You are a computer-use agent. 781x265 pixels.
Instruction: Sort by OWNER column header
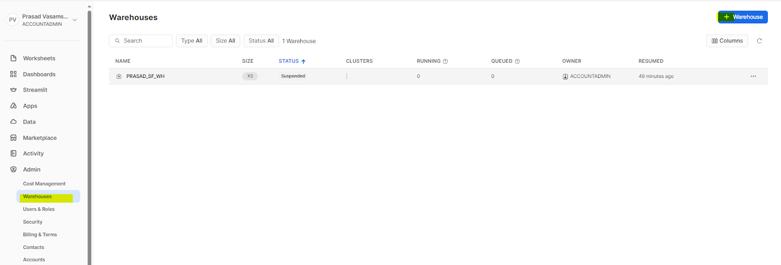tap(572, 61)
